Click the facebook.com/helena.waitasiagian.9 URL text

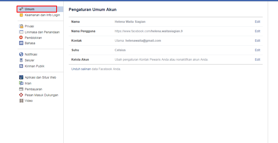148,31
